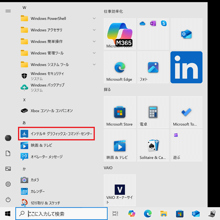Open the LinkedIn tile
The height and width of the screenshot is (220, 220).
(x=186, y=67)
